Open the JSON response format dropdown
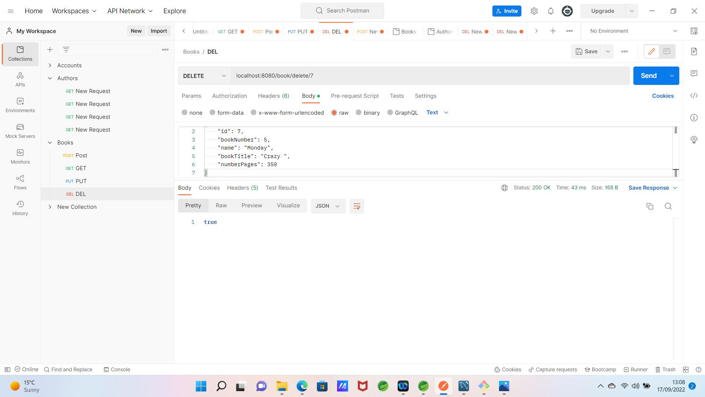Screen dimensions: 705x397 click(328, 206)
